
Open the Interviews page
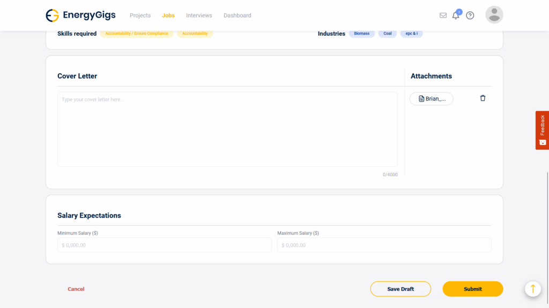tap(199, 16)
